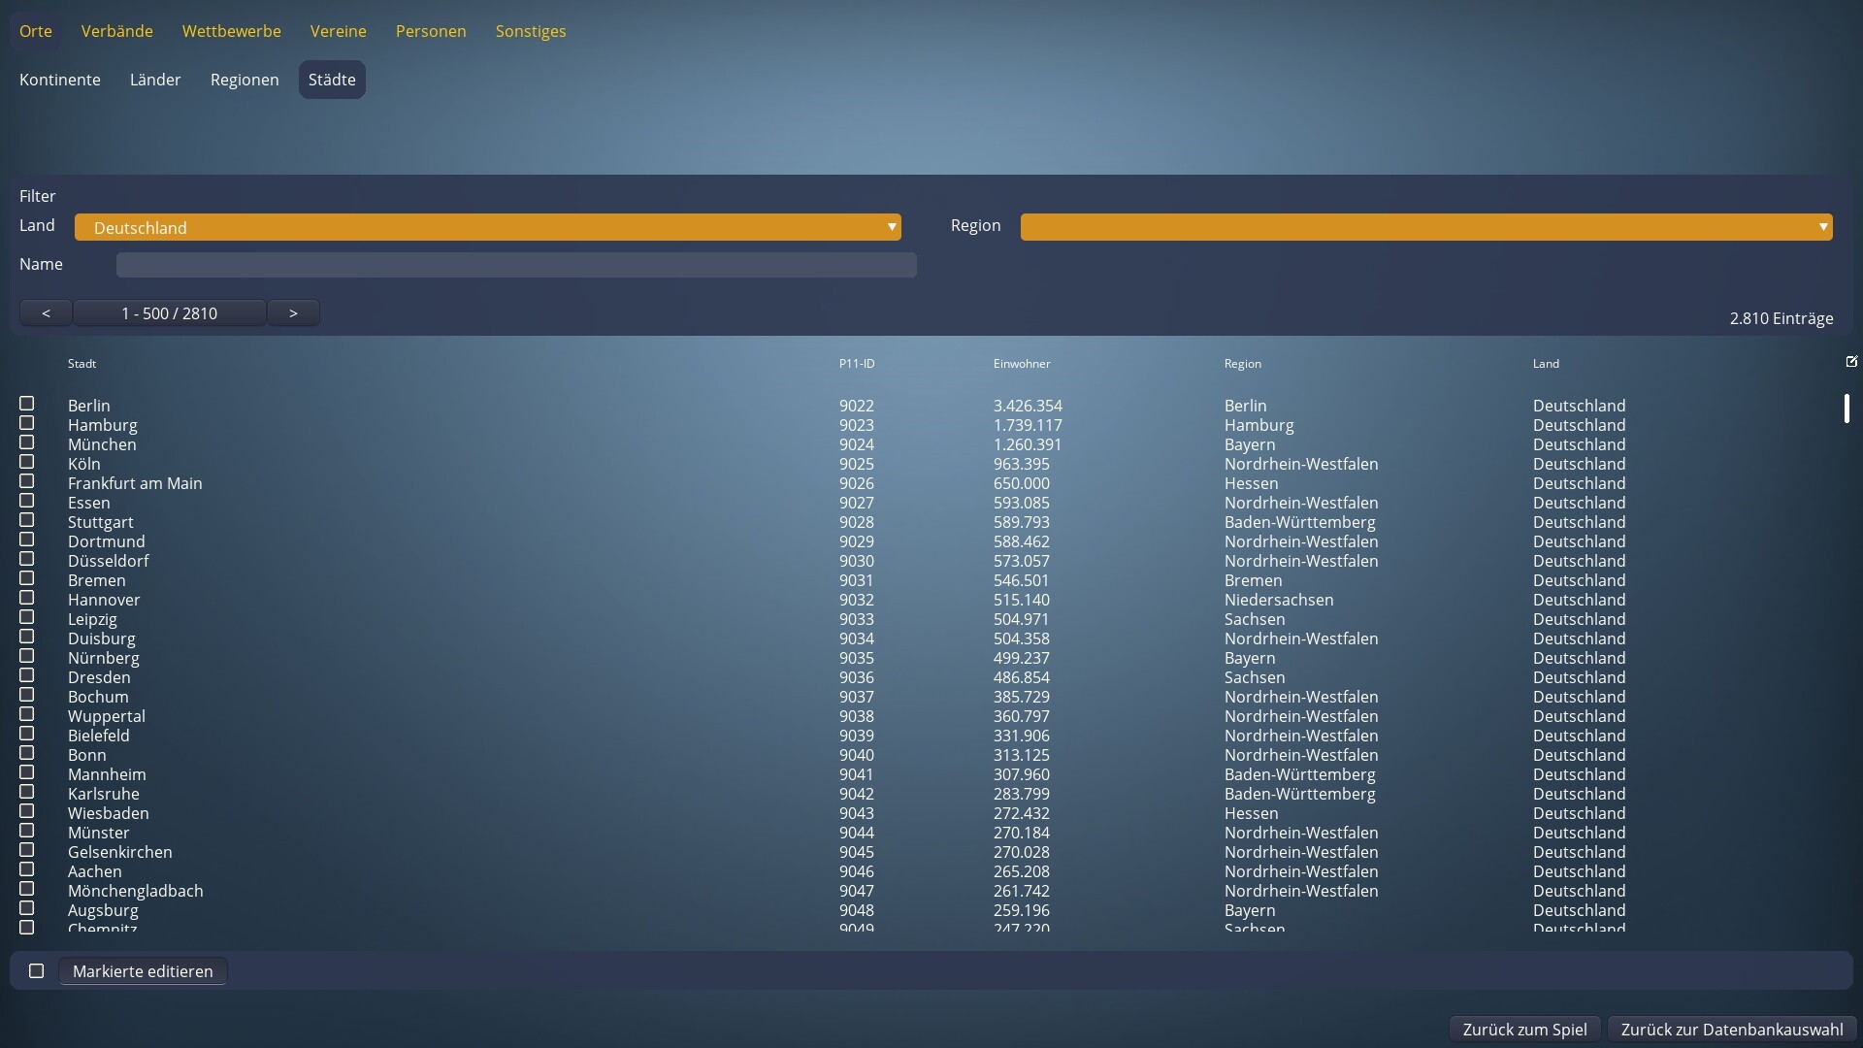Viewport: 1863px width, 1048px height.
Task: Click Zurück zur Datenbankauswahl
Action: [1731, 1029]
